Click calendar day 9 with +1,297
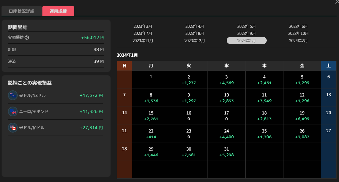Screen dimensions: 339x182 tap(189, 98)
